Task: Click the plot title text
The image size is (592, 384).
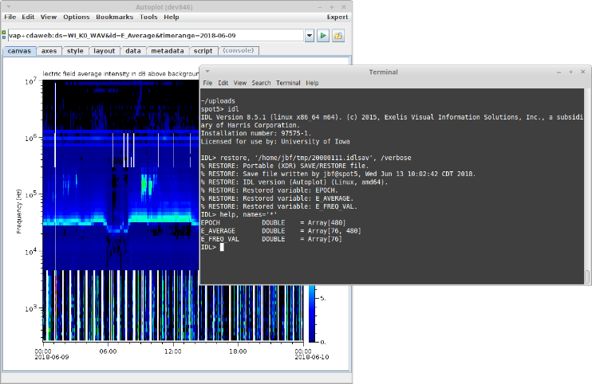Action: pyautogui.click(x=120, y=74)
